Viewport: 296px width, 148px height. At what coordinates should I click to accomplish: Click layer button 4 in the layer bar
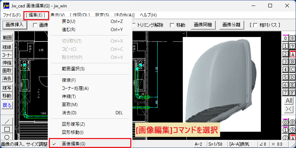pos(285,70)
